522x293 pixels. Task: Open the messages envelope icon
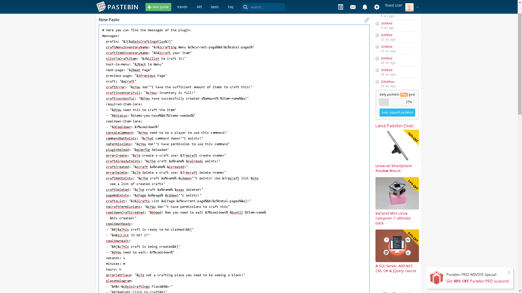353,7
